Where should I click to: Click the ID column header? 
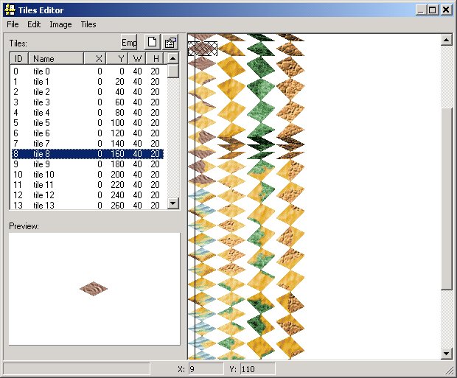19,58
